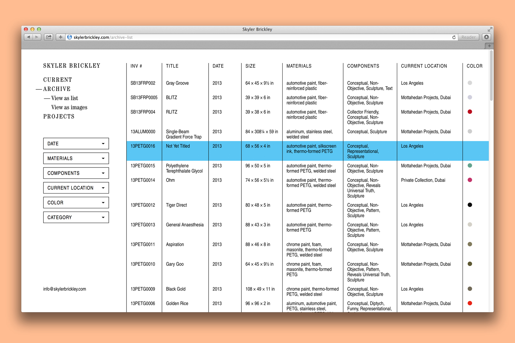The width and height of the screenshot is (515, 343).
Task: Expand the CURRENT LOCATION filter dropdown
Action: click(76, 188)
